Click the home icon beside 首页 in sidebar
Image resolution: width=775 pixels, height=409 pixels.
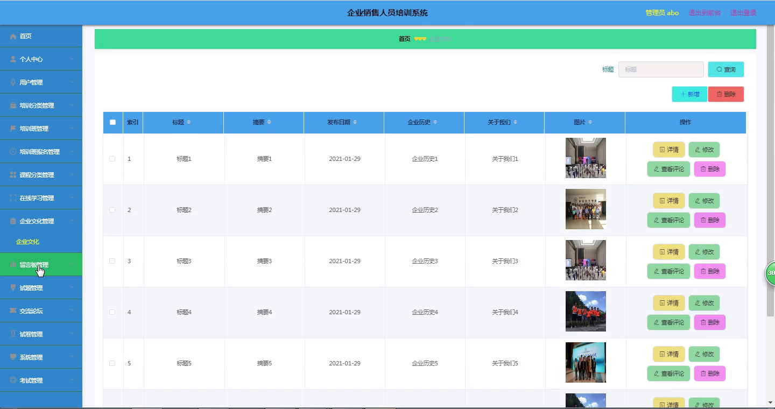point(13,36)
